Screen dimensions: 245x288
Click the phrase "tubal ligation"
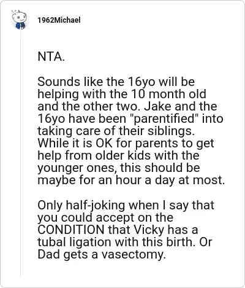75,243
